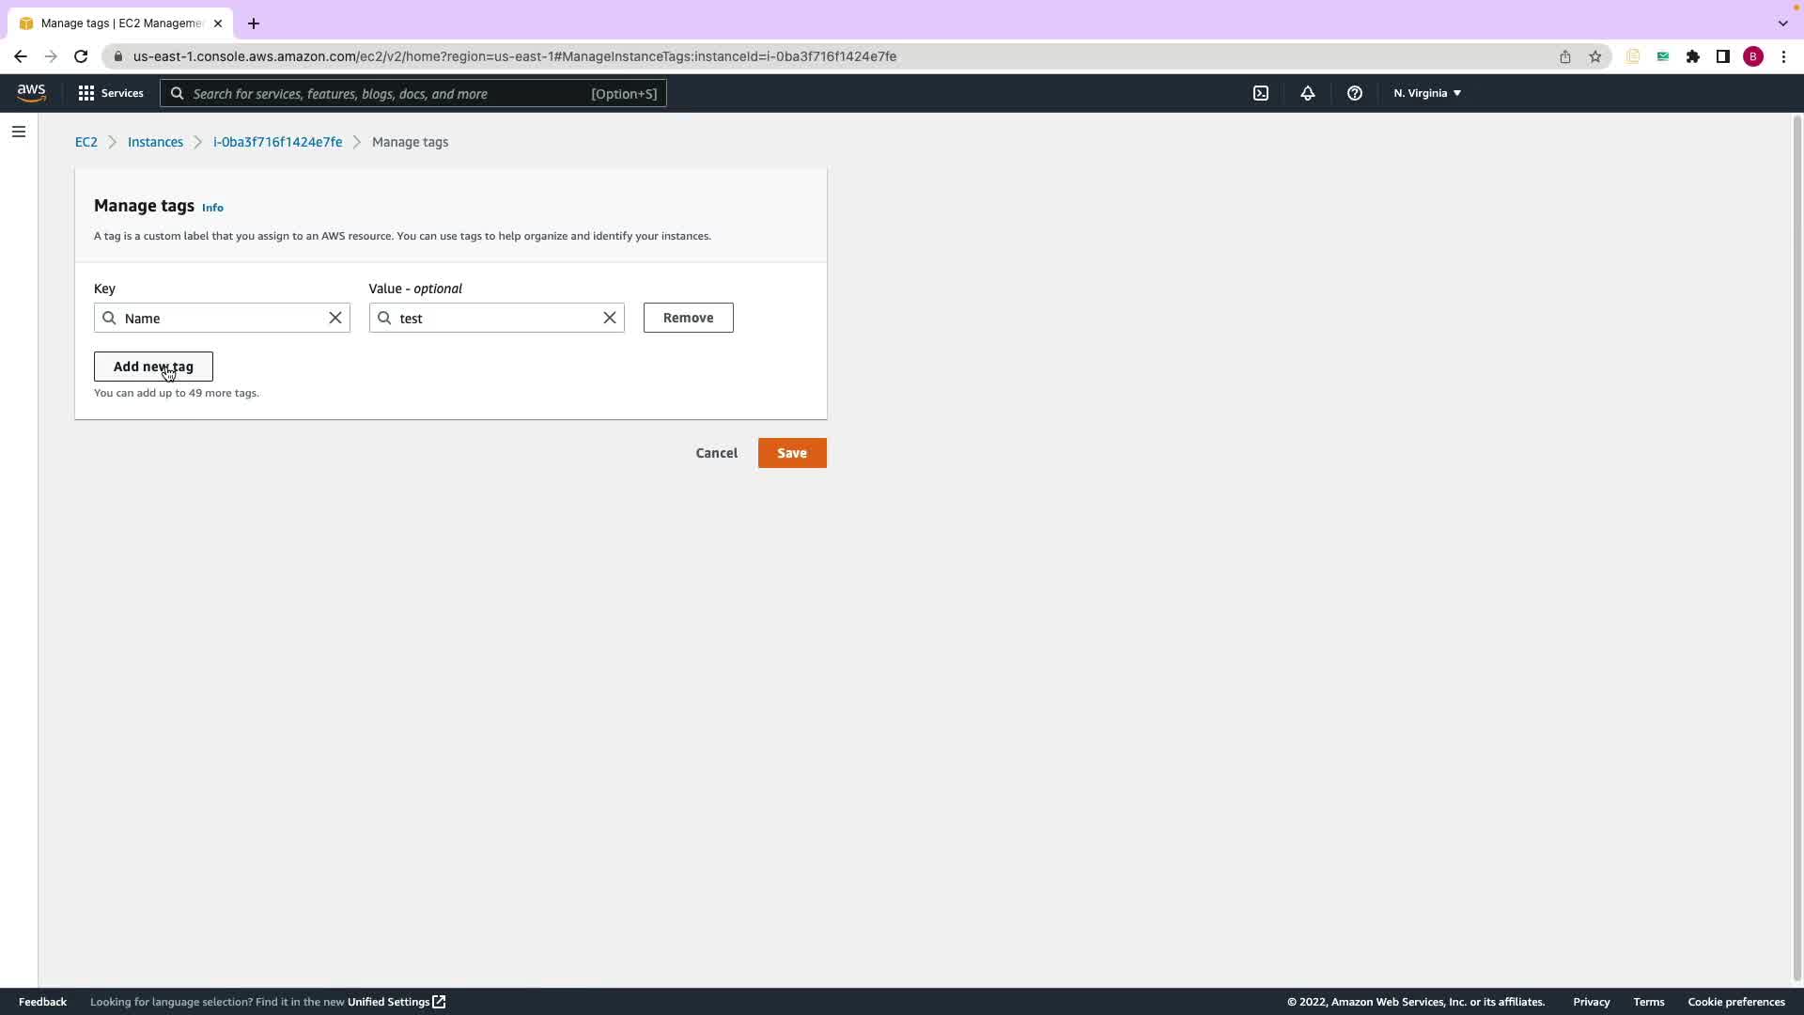Expand the tab search chevron
This screenshot has width=1804, height=1015.
[1782, 23]
